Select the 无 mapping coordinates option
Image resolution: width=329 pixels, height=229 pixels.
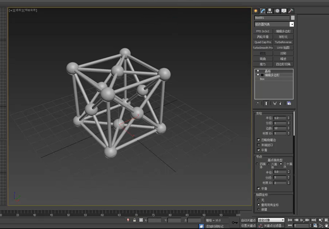[x=258, y=200]
